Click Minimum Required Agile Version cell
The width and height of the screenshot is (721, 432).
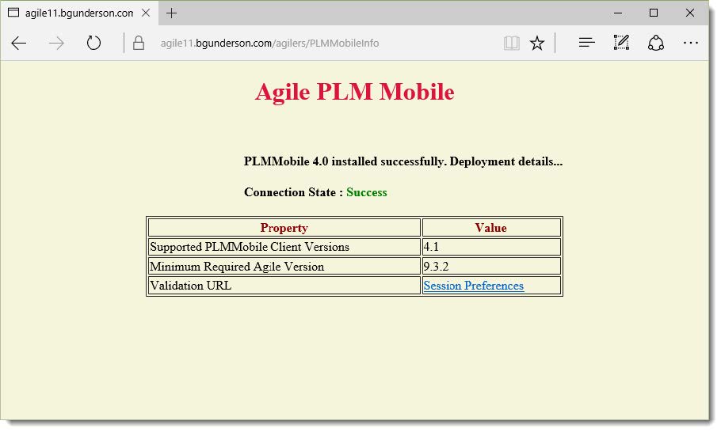pos(284,267)
